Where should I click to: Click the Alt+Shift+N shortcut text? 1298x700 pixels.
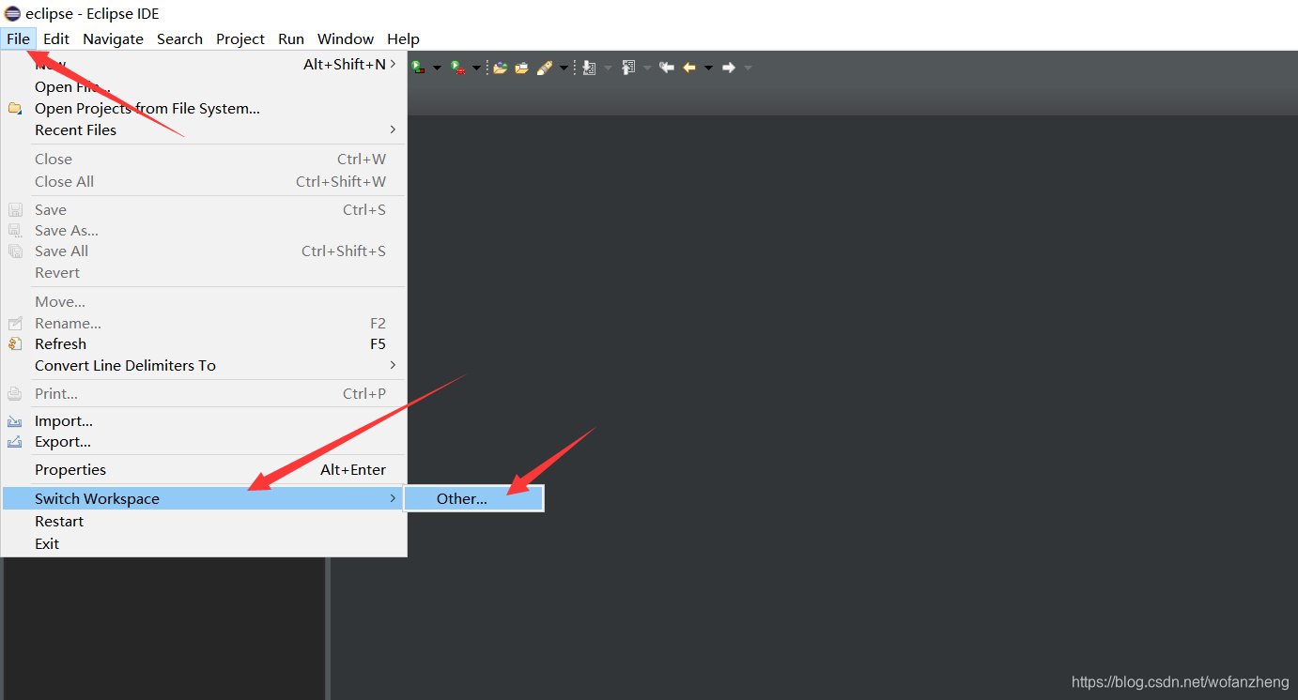[344, 65]
